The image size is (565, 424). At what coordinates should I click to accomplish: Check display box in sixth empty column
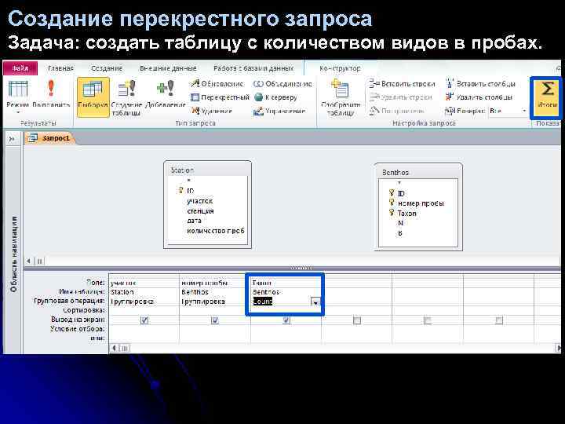click(x=499, y=320)
